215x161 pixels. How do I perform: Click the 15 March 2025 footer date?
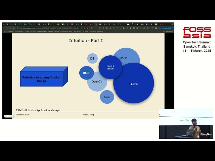pyautogui.click(x=23, y=115)
